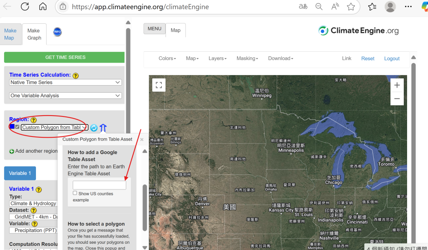Screen dimensions: 428x250
Task: Click the Link option in toolbar
Action: [346, 58]
